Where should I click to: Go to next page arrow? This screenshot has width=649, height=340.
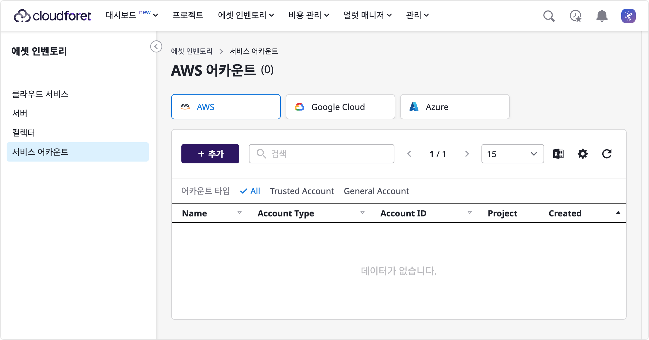tap(467, 154)
